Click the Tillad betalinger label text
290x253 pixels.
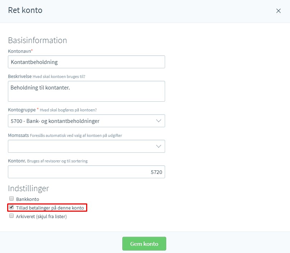50,208
